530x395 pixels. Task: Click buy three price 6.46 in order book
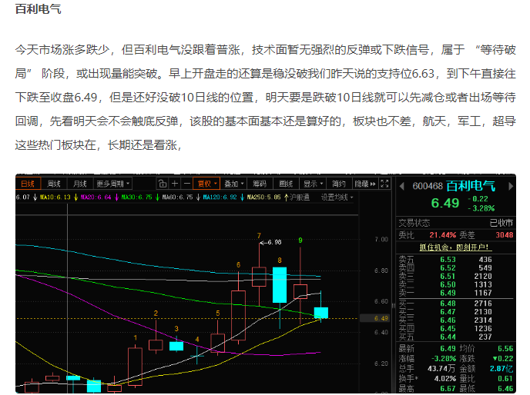[x=448, y=320]
